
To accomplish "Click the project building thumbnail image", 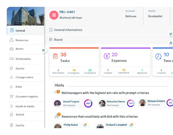I will coord(25,16).
